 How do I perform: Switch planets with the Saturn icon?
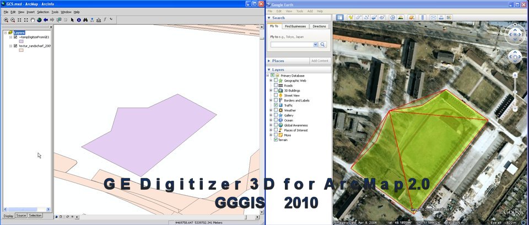tap(411, 17)
